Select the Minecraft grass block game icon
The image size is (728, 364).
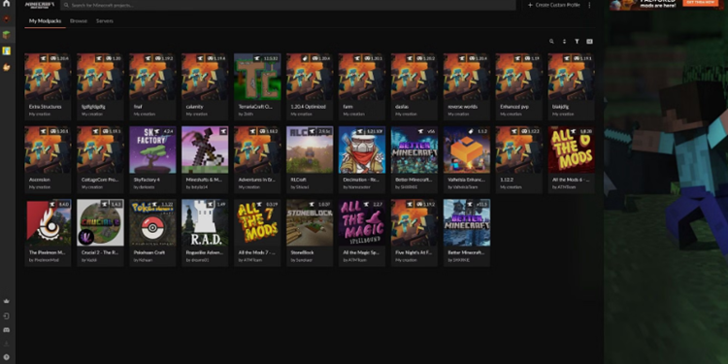[6, 35]
